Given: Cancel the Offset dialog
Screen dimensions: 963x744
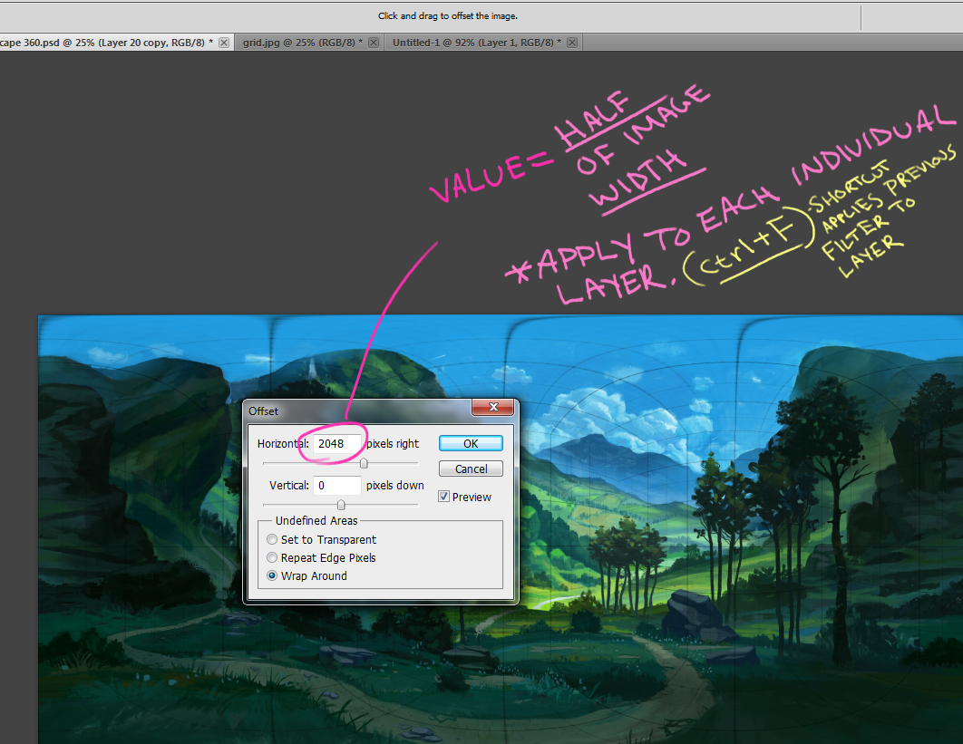Looking at the screenshot, I should [x=471, y=469].
